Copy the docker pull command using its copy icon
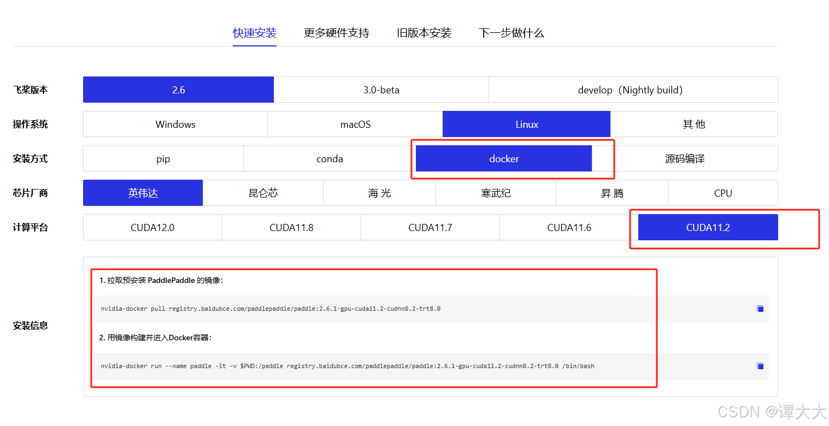Screen dimensions: 829x426 coord(760,309)
